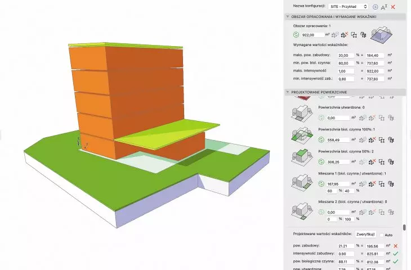This screenshot has width=411, height=270.
Task: Refresh Powierzchnia biol. czynna 100% value
Action: (x=321, y=140)
